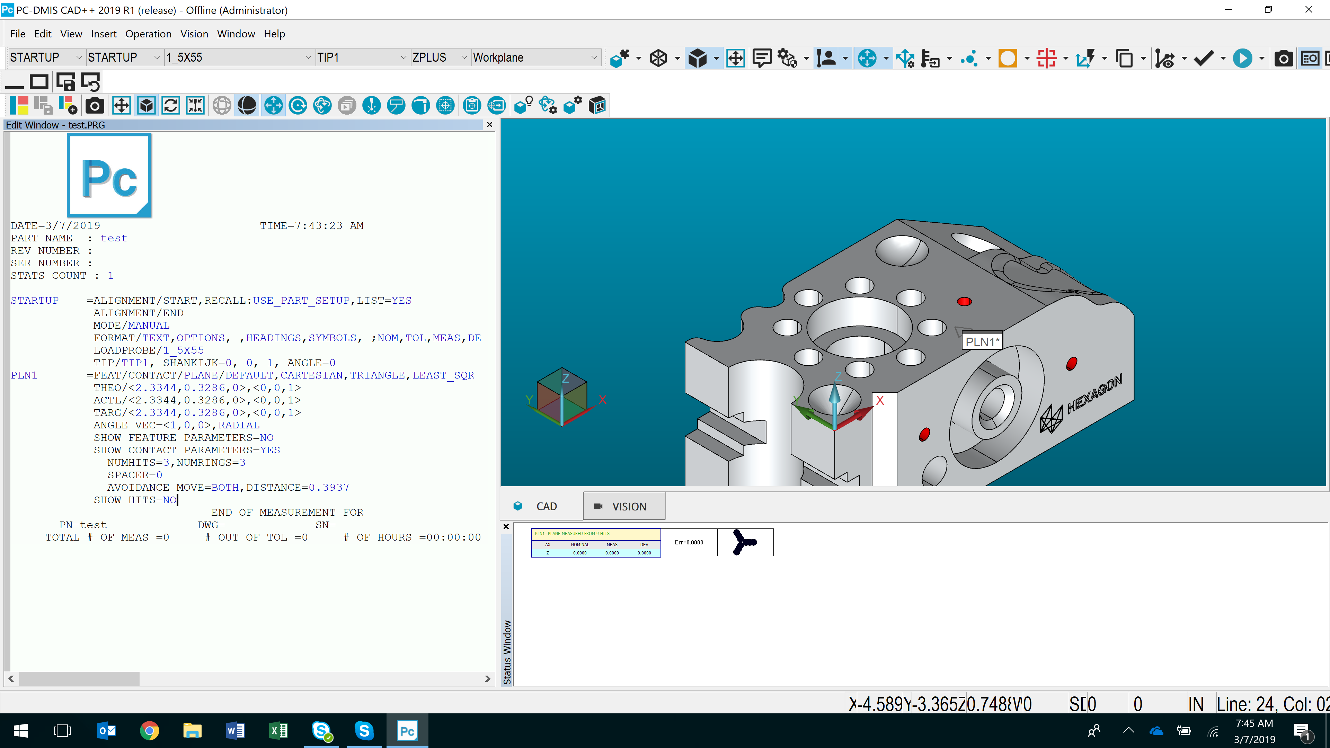Expand the 1_5X55 probe dropdown
This screenshot has width=1330, height=748.
tap(308, 57)
